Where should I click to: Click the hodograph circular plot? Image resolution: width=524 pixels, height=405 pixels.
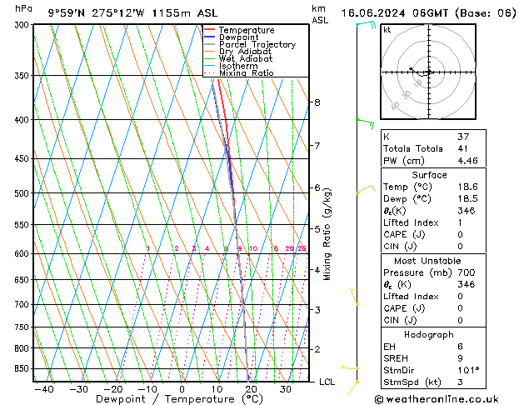coord(428,72)
